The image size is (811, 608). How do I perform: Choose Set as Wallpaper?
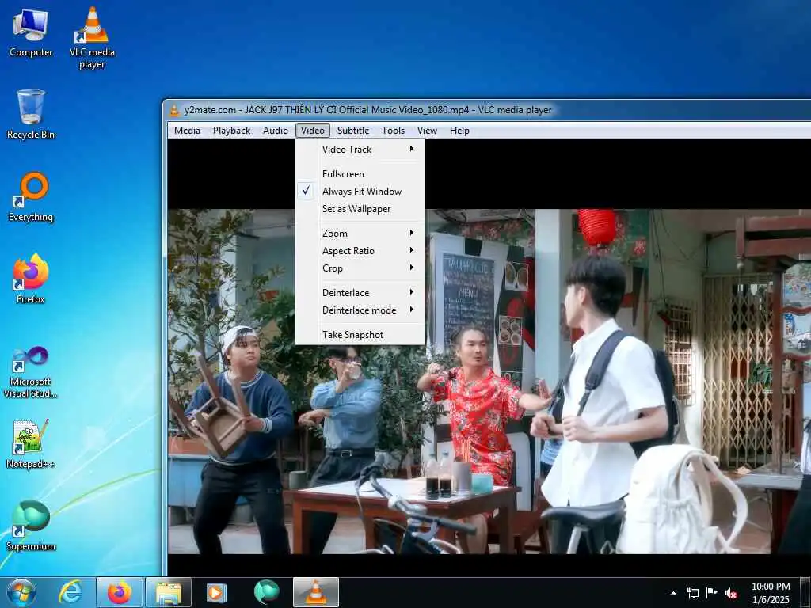[x=360, y=209]
